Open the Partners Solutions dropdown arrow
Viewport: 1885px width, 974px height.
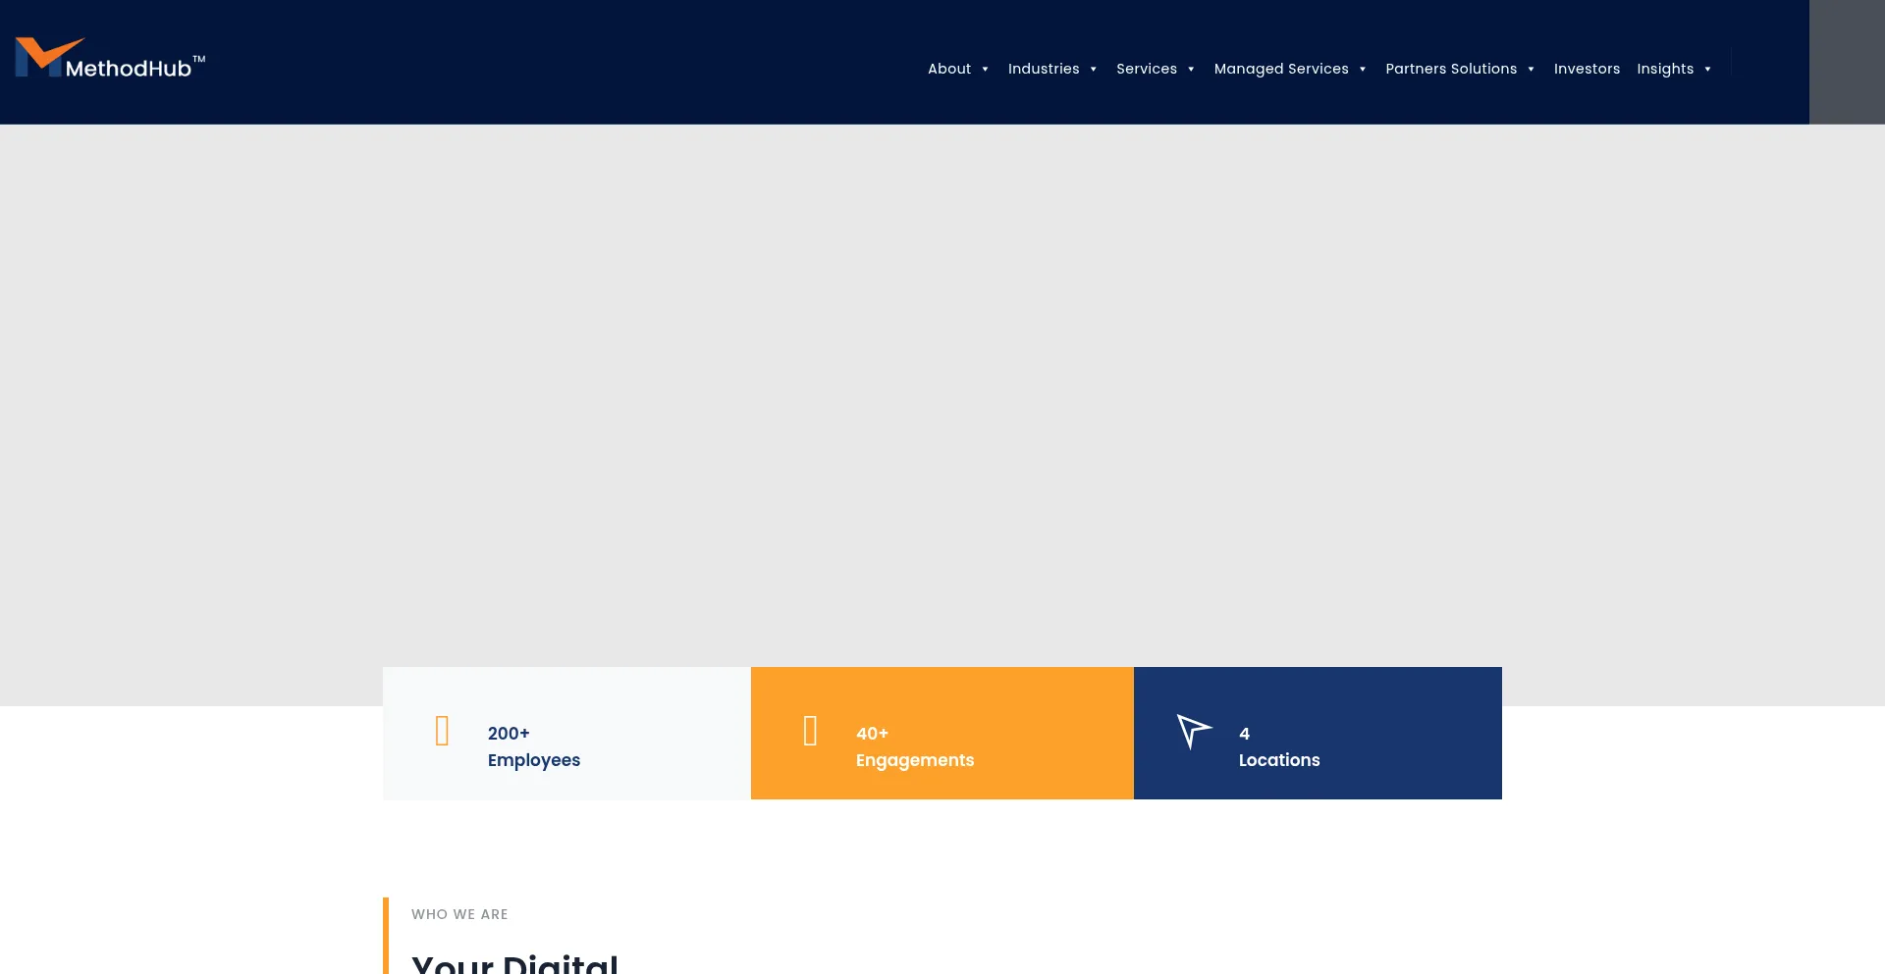point(1531,70)
